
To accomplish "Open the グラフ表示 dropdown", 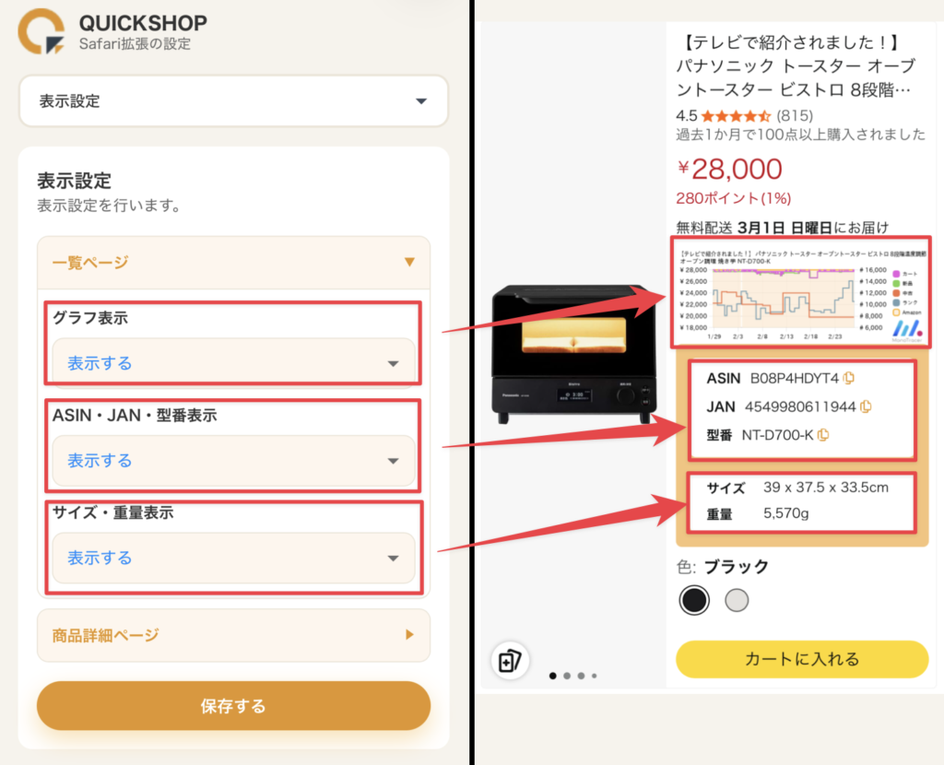I will pos(233,363).
